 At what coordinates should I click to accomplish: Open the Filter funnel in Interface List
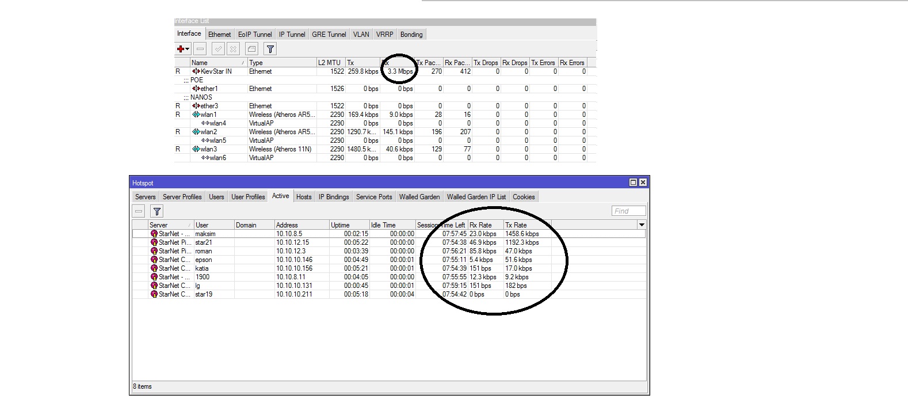pyautogui.click(x=270, y=50)
